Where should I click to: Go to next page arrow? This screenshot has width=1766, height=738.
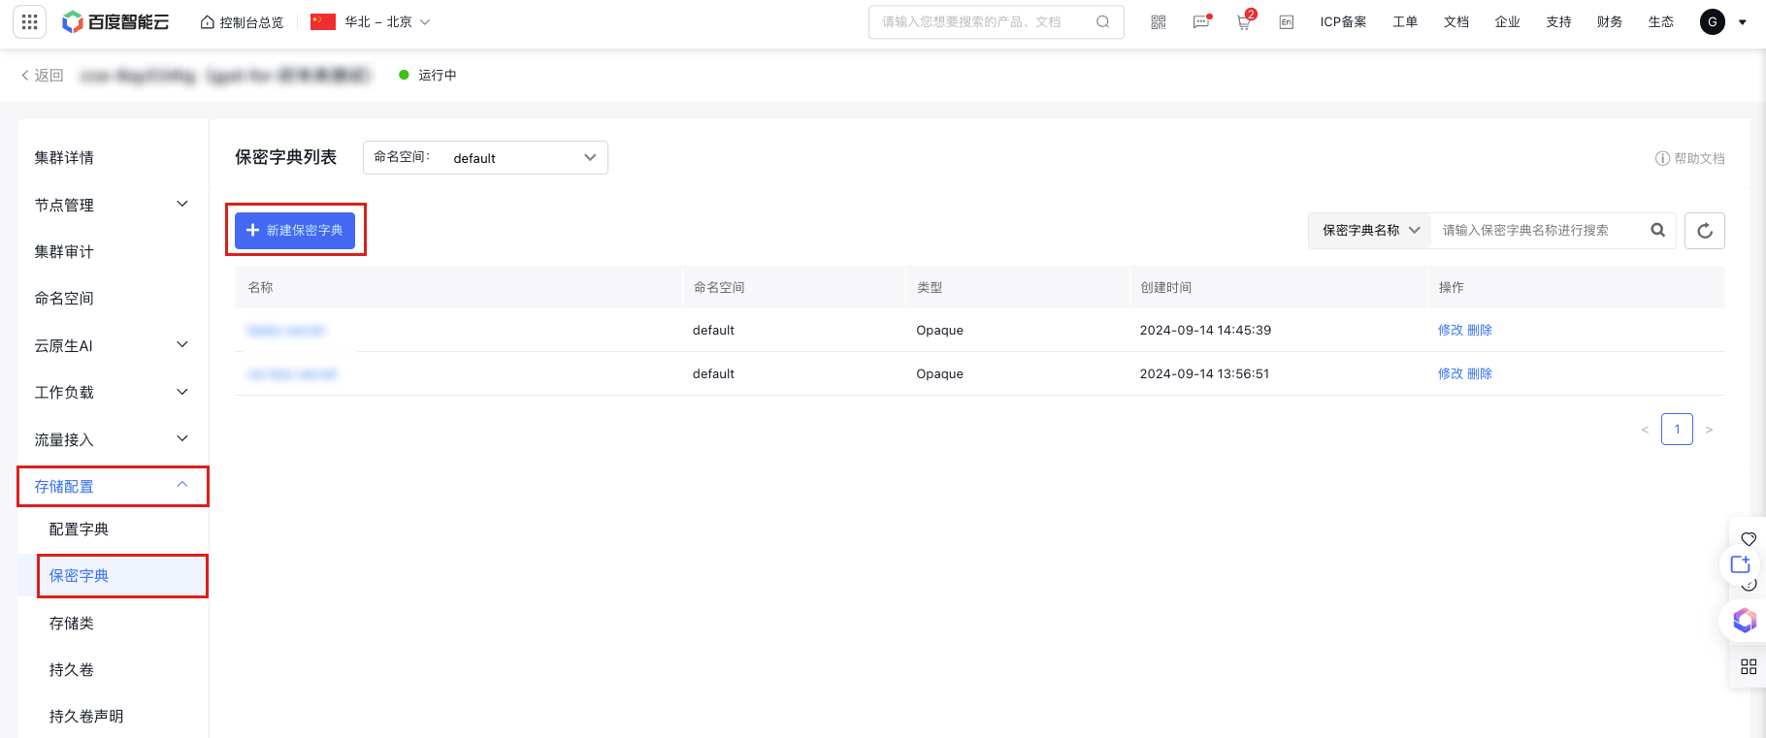(1709, 430)
